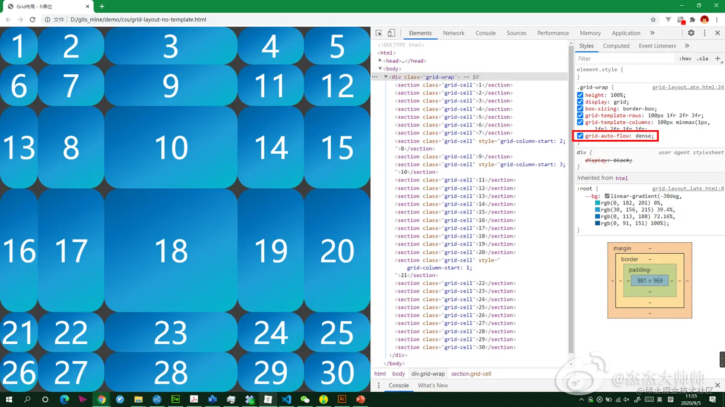725x407 pixels.
Task: Open the Application panel
Action: pos(626,33)
